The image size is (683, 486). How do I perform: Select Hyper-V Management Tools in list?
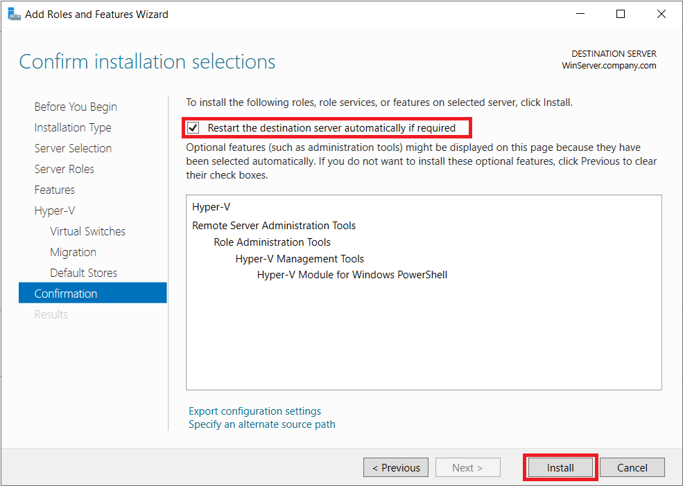[x=300, y=259]
